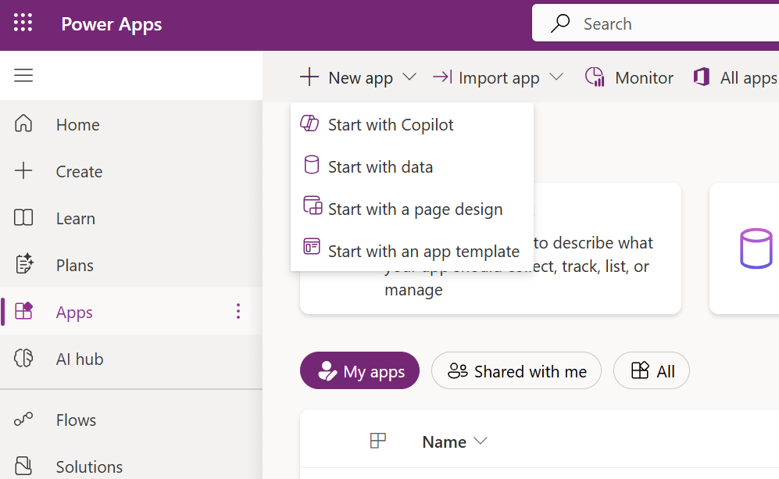Click the large purple database card icon
Screen dimensions: 779x479
pos(756,248)
